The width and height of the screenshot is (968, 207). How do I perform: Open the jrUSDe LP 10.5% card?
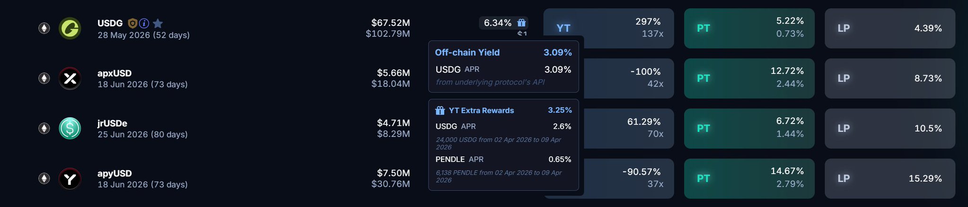coord(889,128)
